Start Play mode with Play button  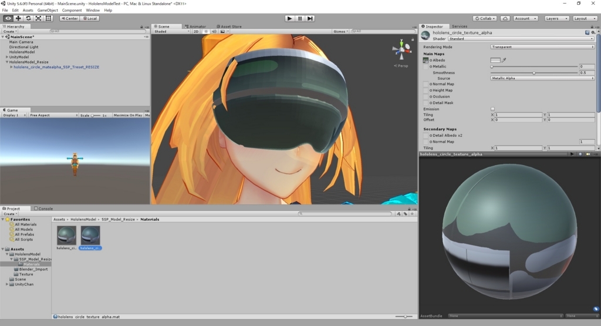click(x=290, y=18)
